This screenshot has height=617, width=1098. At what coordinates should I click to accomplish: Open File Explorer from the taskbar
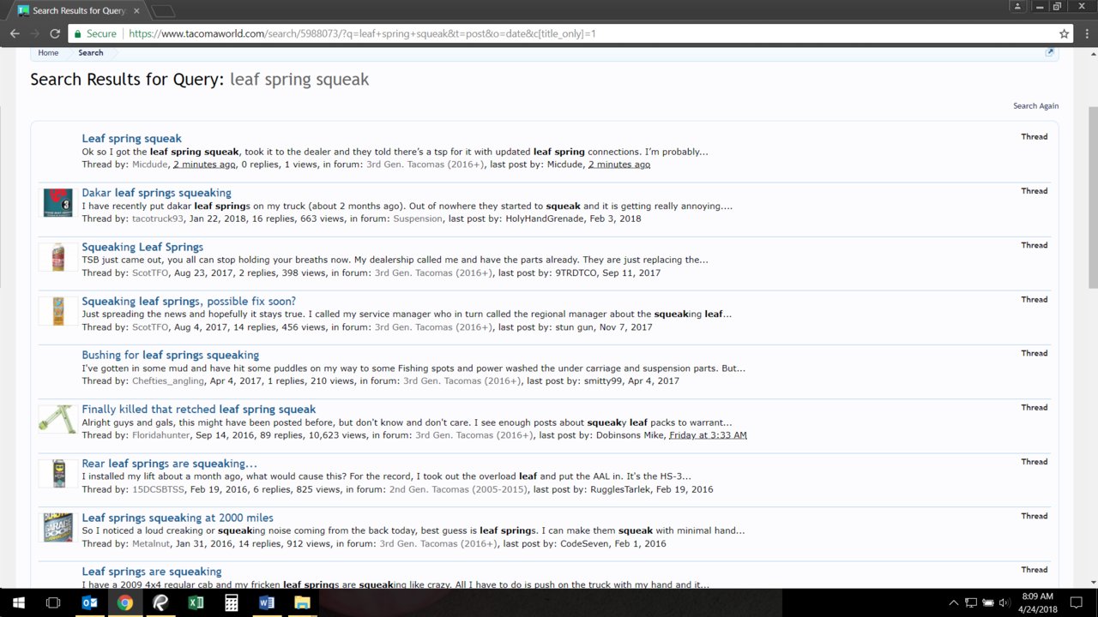302,602
